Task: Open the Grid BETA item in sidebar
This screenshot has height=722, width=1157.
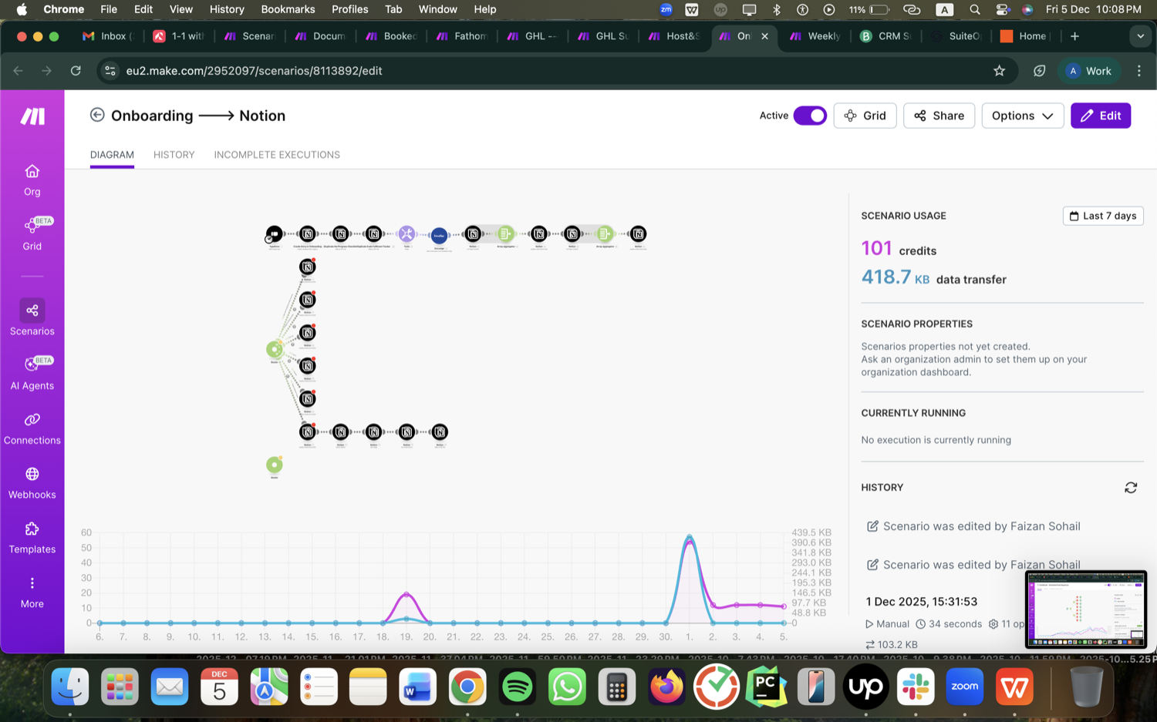Action: pyautogui.click(x=32, y=234)
